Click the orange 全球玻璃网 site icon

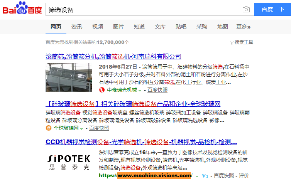tap(49, 128)
